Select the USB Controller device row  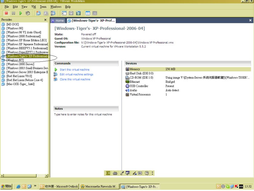[188, 86]
